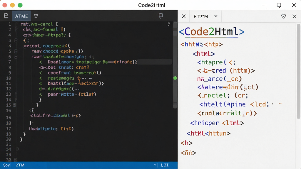The width and height of the screenshot is (301, 169).
Task: Select the ATME editor tab
Action: coord(21,16)
